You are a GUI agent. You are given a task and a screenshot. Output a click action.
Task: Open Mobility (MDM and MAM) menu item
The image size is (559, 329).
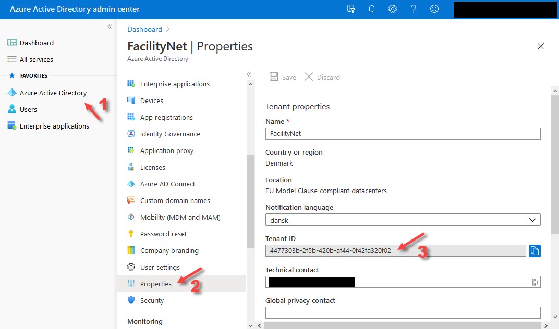click(181, 217)
